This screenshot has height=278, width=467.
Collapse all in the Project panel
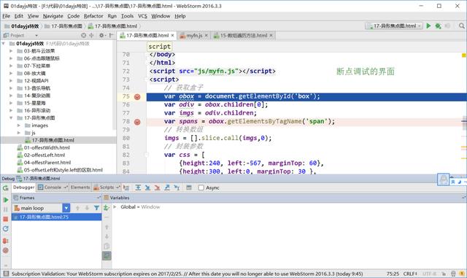[91, 35]
